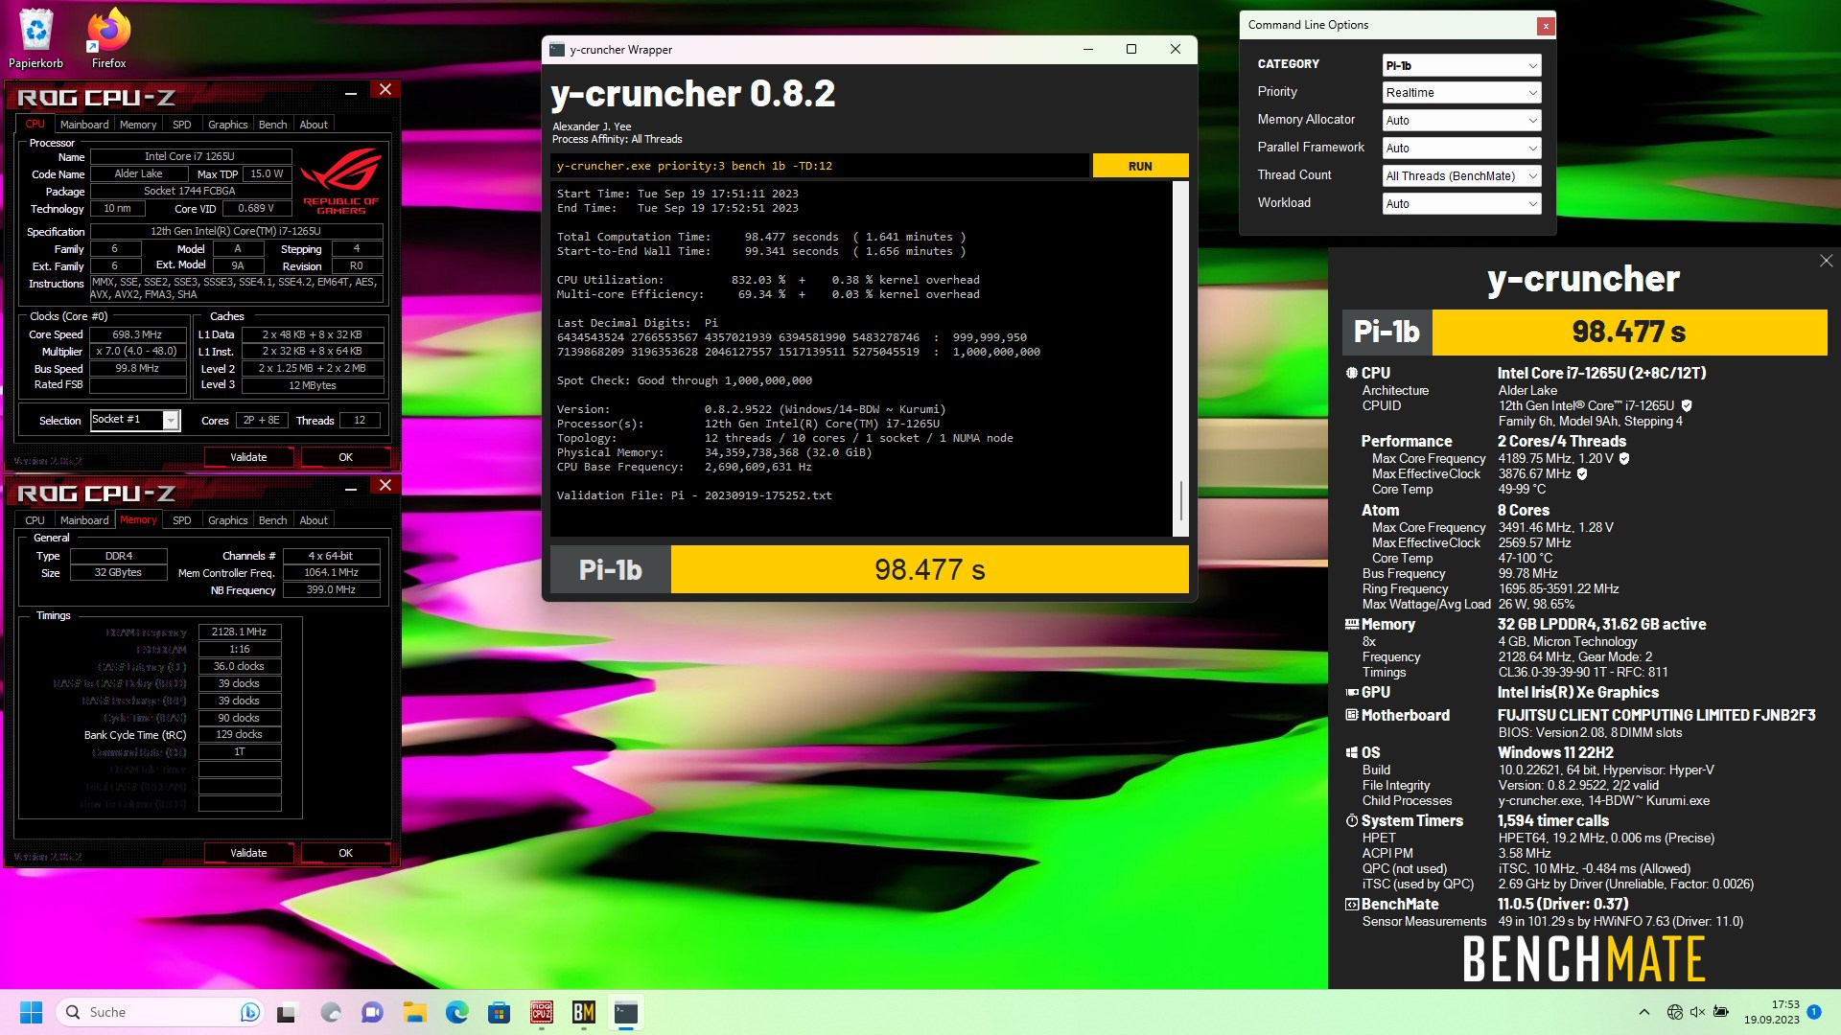This screenshot has height=1035, width=1841.
Task: Open Graphics tab in upper CPU-Z window
Action: click(x=227, y=125)
